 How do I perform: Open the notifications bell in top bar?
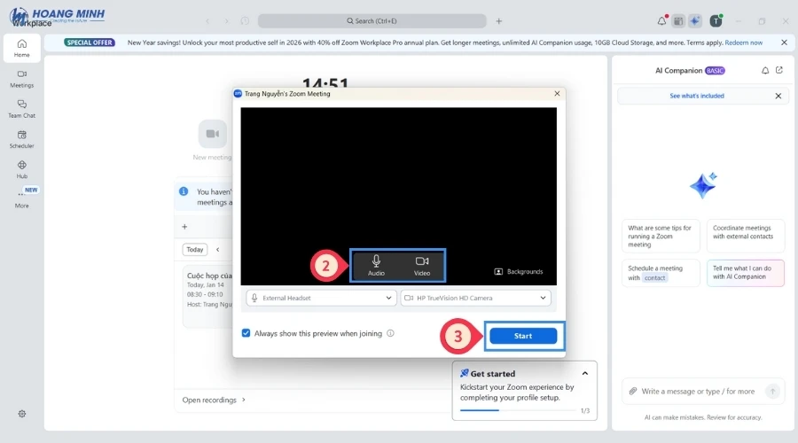coord(661,20)
